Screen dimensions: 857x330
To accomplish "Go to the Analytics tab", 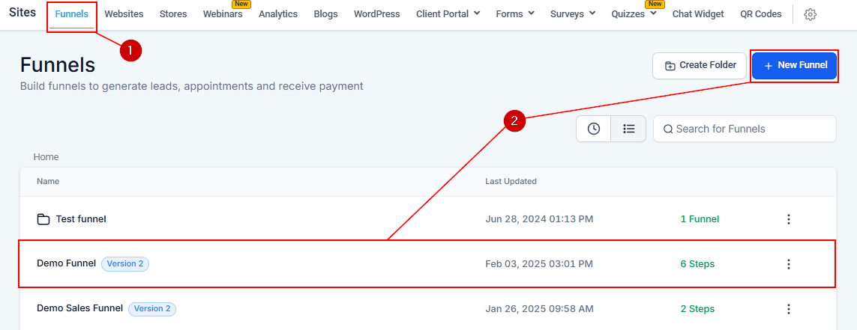I will (x=278, y=14).
